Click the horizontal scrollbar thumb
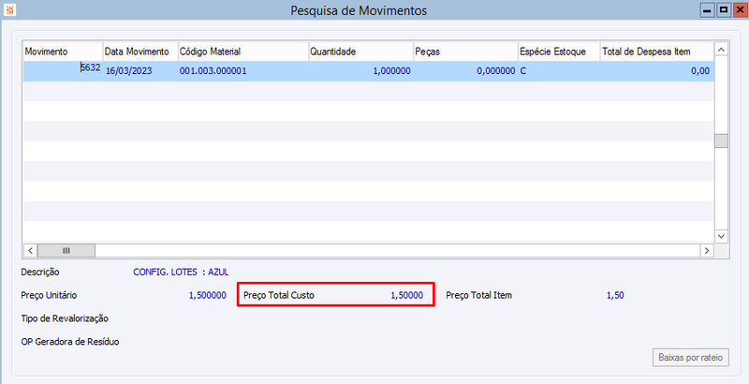 pos(66,250)
